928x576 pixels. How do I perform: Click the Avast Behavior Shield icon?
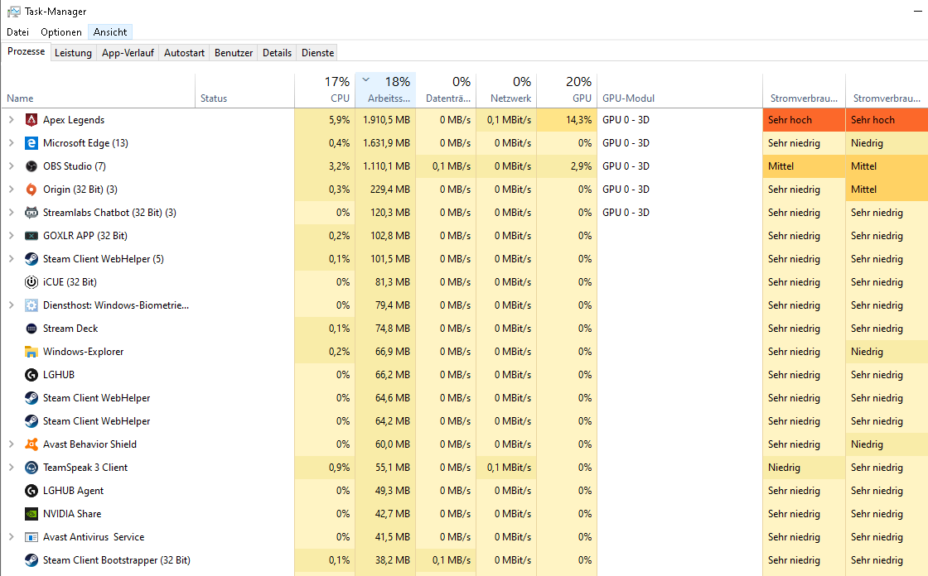click(31, 444)
